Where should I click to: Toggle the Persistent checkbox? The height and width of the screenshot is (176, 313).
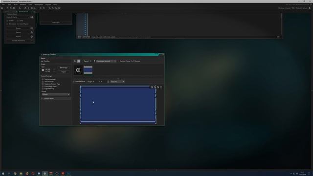tap(8, 24)
